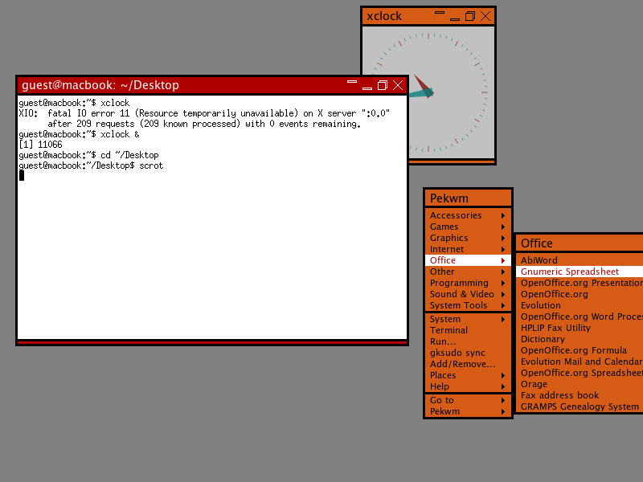Expand the System entry in Pekwm menu

pos(468,319)
